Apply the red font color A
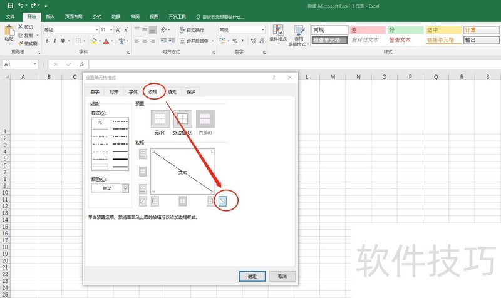 (106, 41)
